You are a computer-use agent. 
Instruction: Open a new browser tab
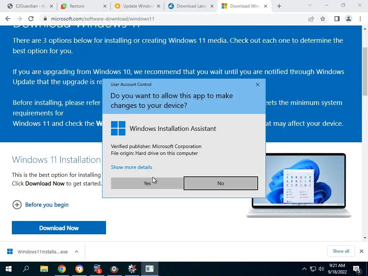(279, 6)
